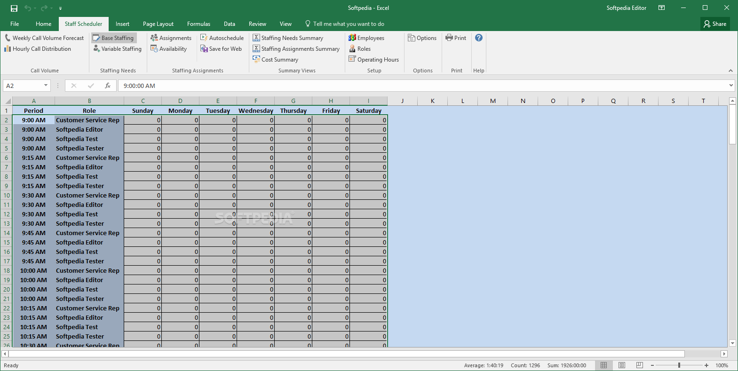This screenshot has width=738, height=371.
Task: Open the Undo history dropdown arrow
Action: click(35, 8)
